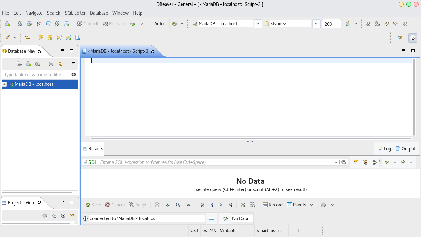The width and height of the screenshot is (421, 237).
Task: Select the DBeaver perspective icon
Action: 413,38
